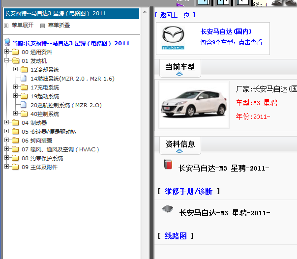Click the folder icon of 12冷却系统
This screenshot has height=259, width=297.
point(24,69)
